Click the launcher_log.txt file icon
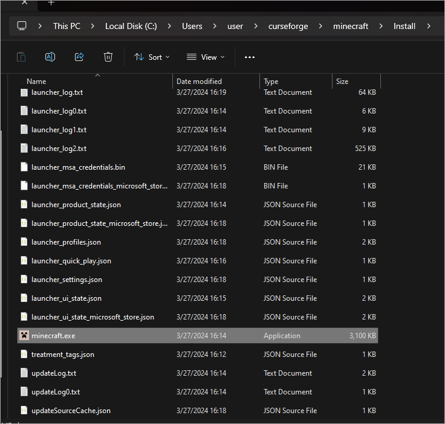 pyautogui.click(x=24, y=92)
